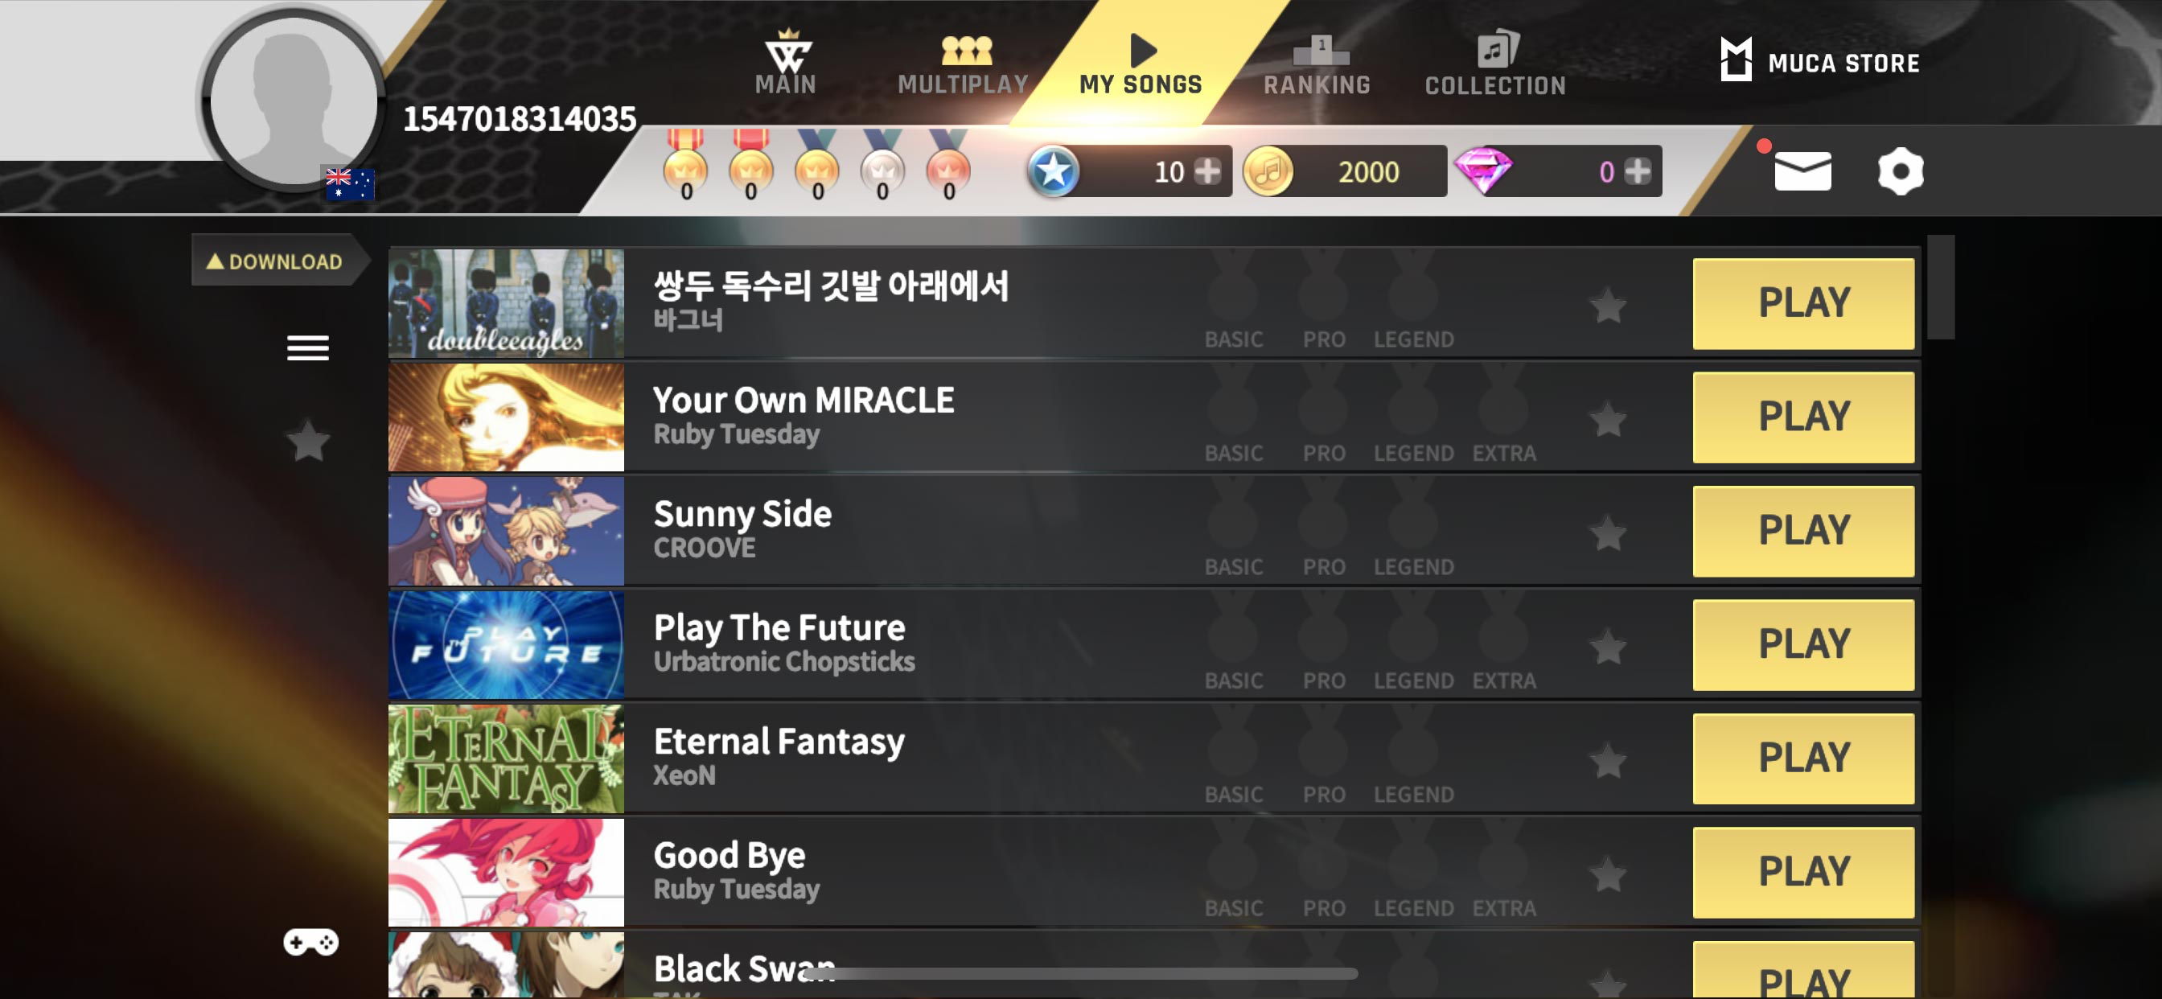Mark Eternal Fantasy as favorite

coord(1608,761)
